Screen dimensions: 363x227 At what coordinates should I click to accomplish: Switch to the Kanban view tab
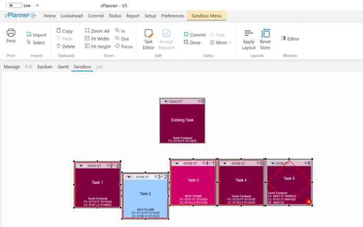[x=45, y=67]
